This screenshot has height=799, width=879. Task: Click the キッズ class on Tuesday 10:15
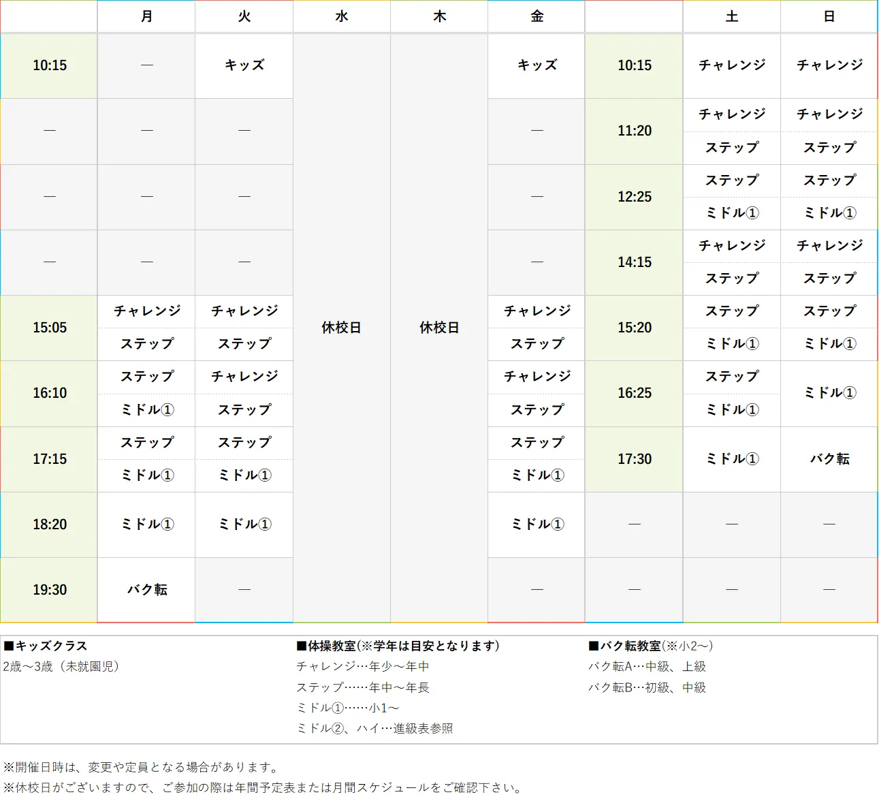244,66
